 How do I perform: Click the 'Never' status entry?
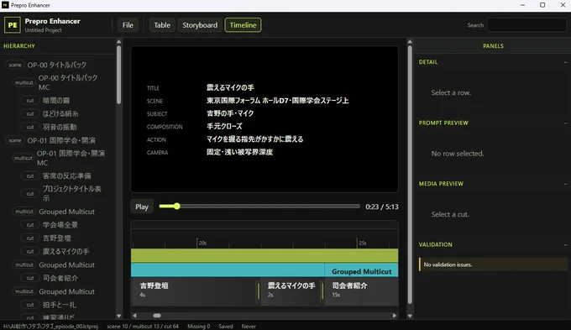tap(249, 327)
